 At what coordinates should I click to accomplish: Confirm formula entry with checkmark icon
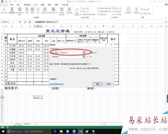[x=25, y=22]
